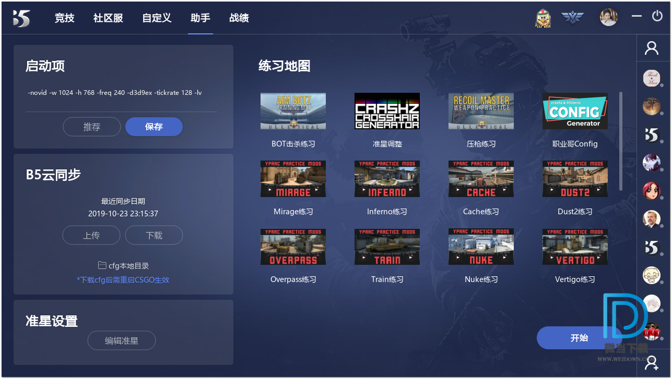Click the Cache练习 label
Image resolution: width=672 pixels, height=379 pixels.
[x=481, y=212]
